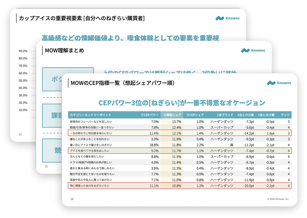This screenshot has width=307, height=218.
Task: Click the 9.2% CEP power cell
Action: point(155,151)
